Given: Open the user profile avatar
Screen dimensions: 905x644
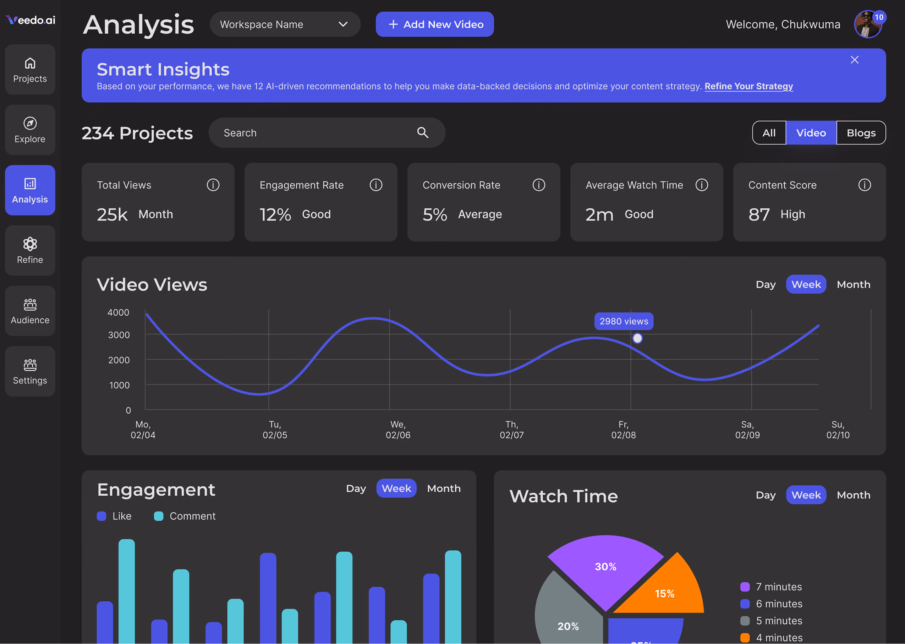Looking at the screenshot, I should click(867, 24).
